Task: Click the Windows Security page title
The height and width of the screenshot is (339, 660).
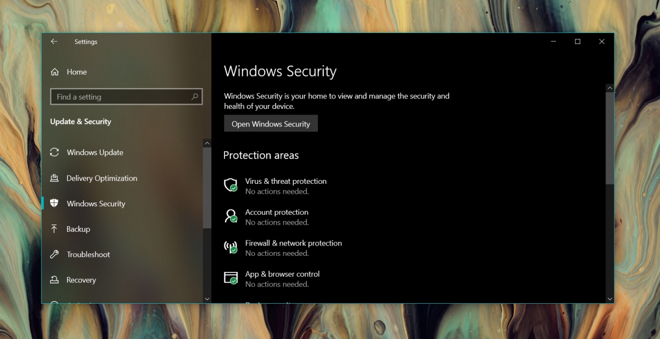Action: point(280,72)
